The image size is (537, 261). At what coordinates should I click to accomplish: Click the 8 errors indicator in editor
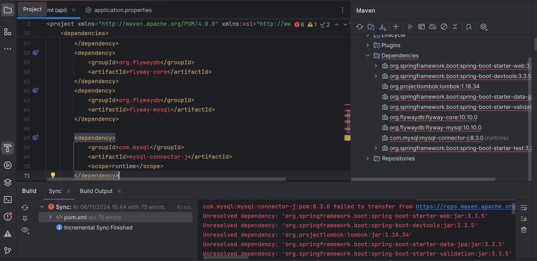pyautogui.click(x=299, y=25)
